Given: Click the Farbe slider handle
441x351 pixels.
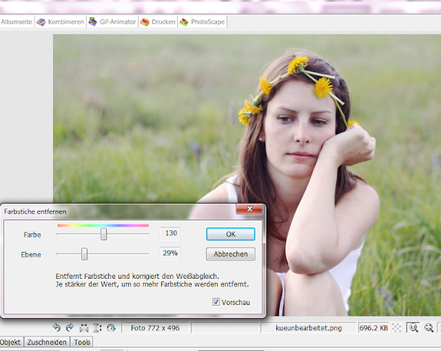Looking at the screenshot, I should point(104,234).
